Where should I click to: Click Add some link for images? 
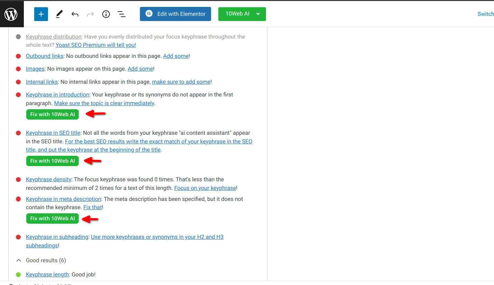tap(140, 69)
